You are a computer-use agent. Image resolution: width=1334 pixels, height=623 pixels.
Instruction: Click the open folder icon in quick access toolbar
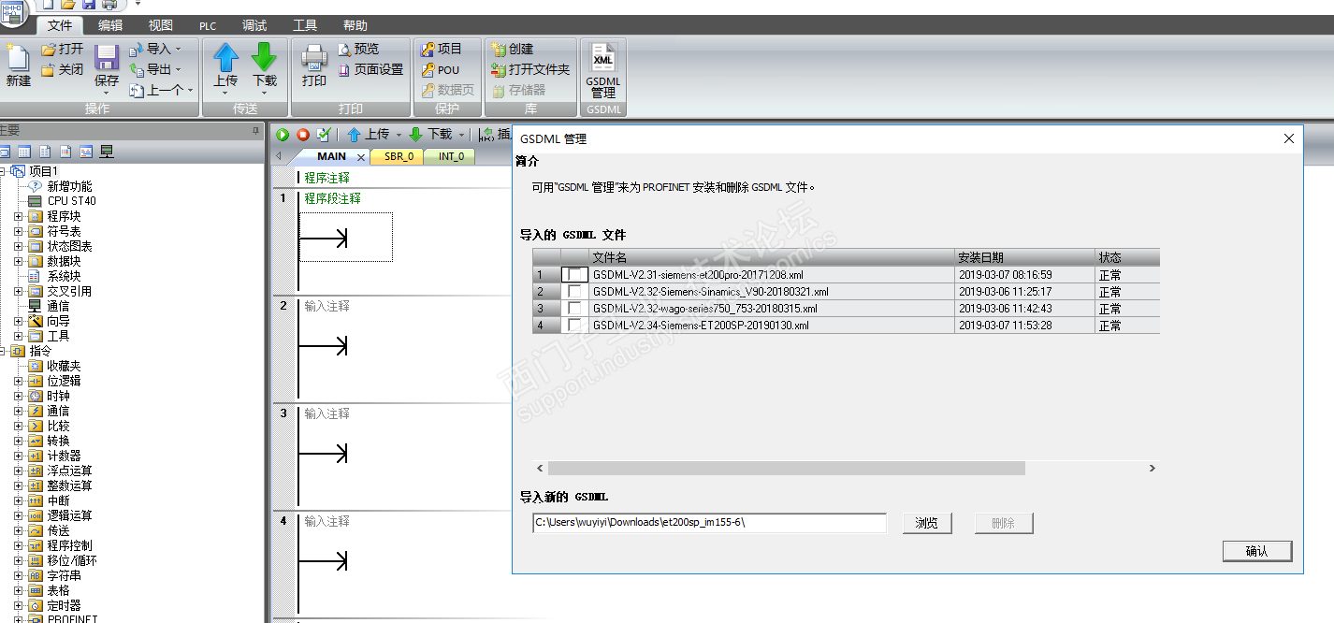point(68,5)
